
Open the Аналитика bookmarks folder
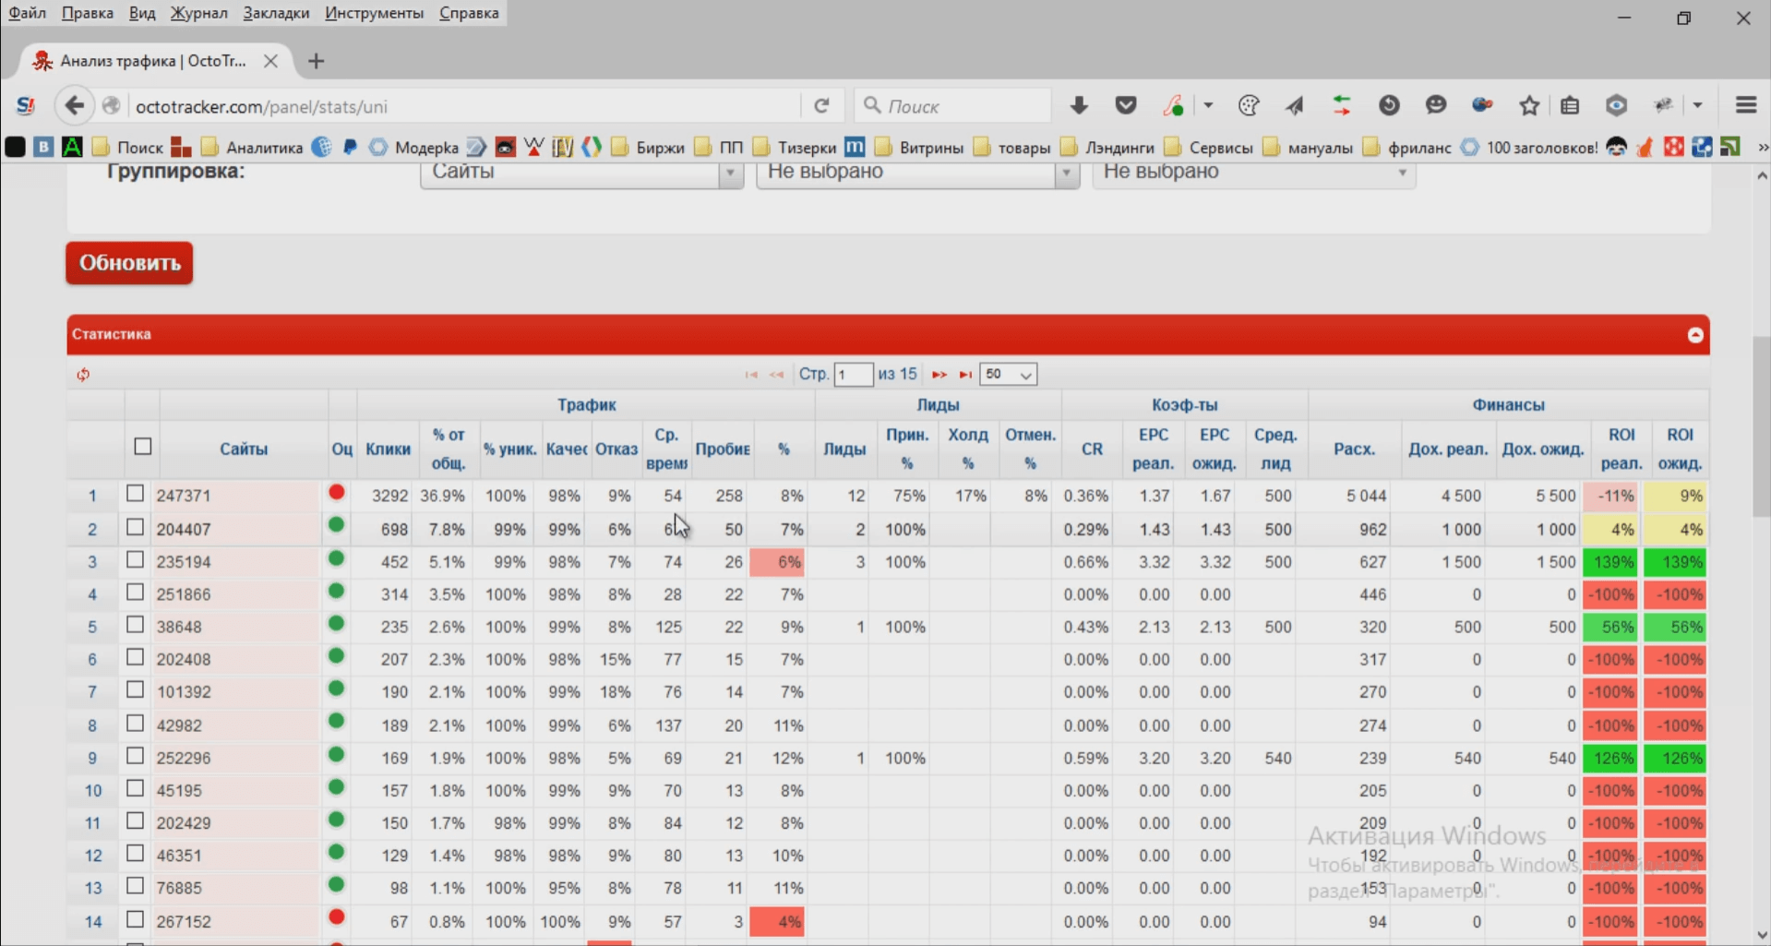(252, 148)
